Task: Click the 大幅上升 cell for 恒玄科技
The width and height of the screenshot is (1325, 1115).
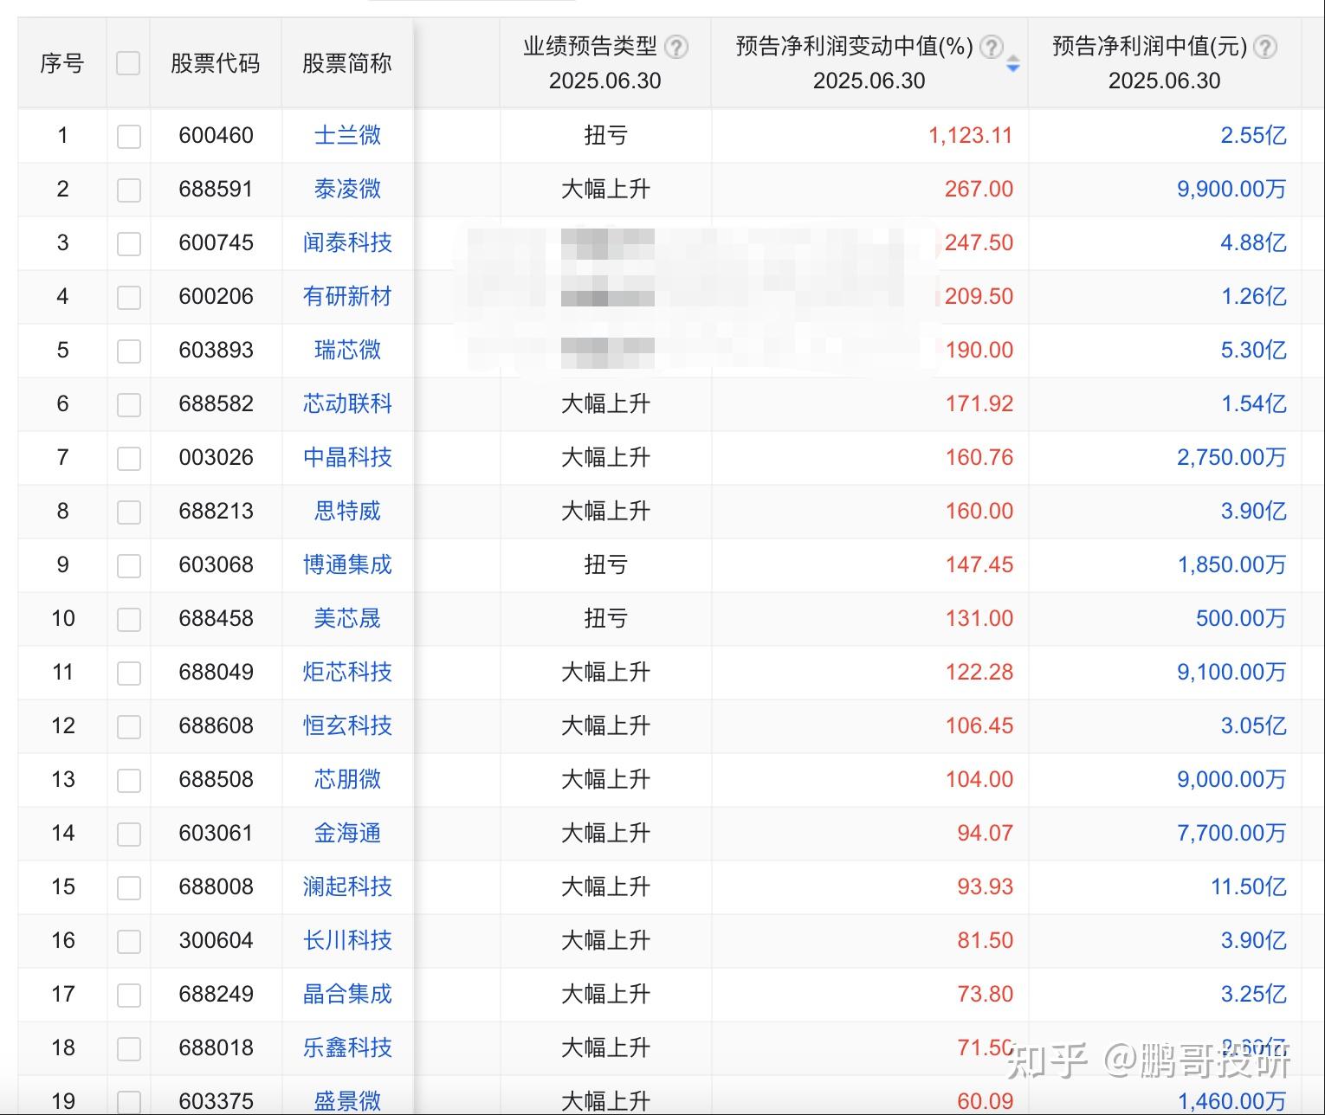Action: (x=606, y=725)
